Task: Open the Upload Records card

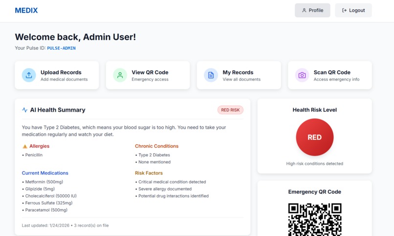Action: [x=57, y=75]
